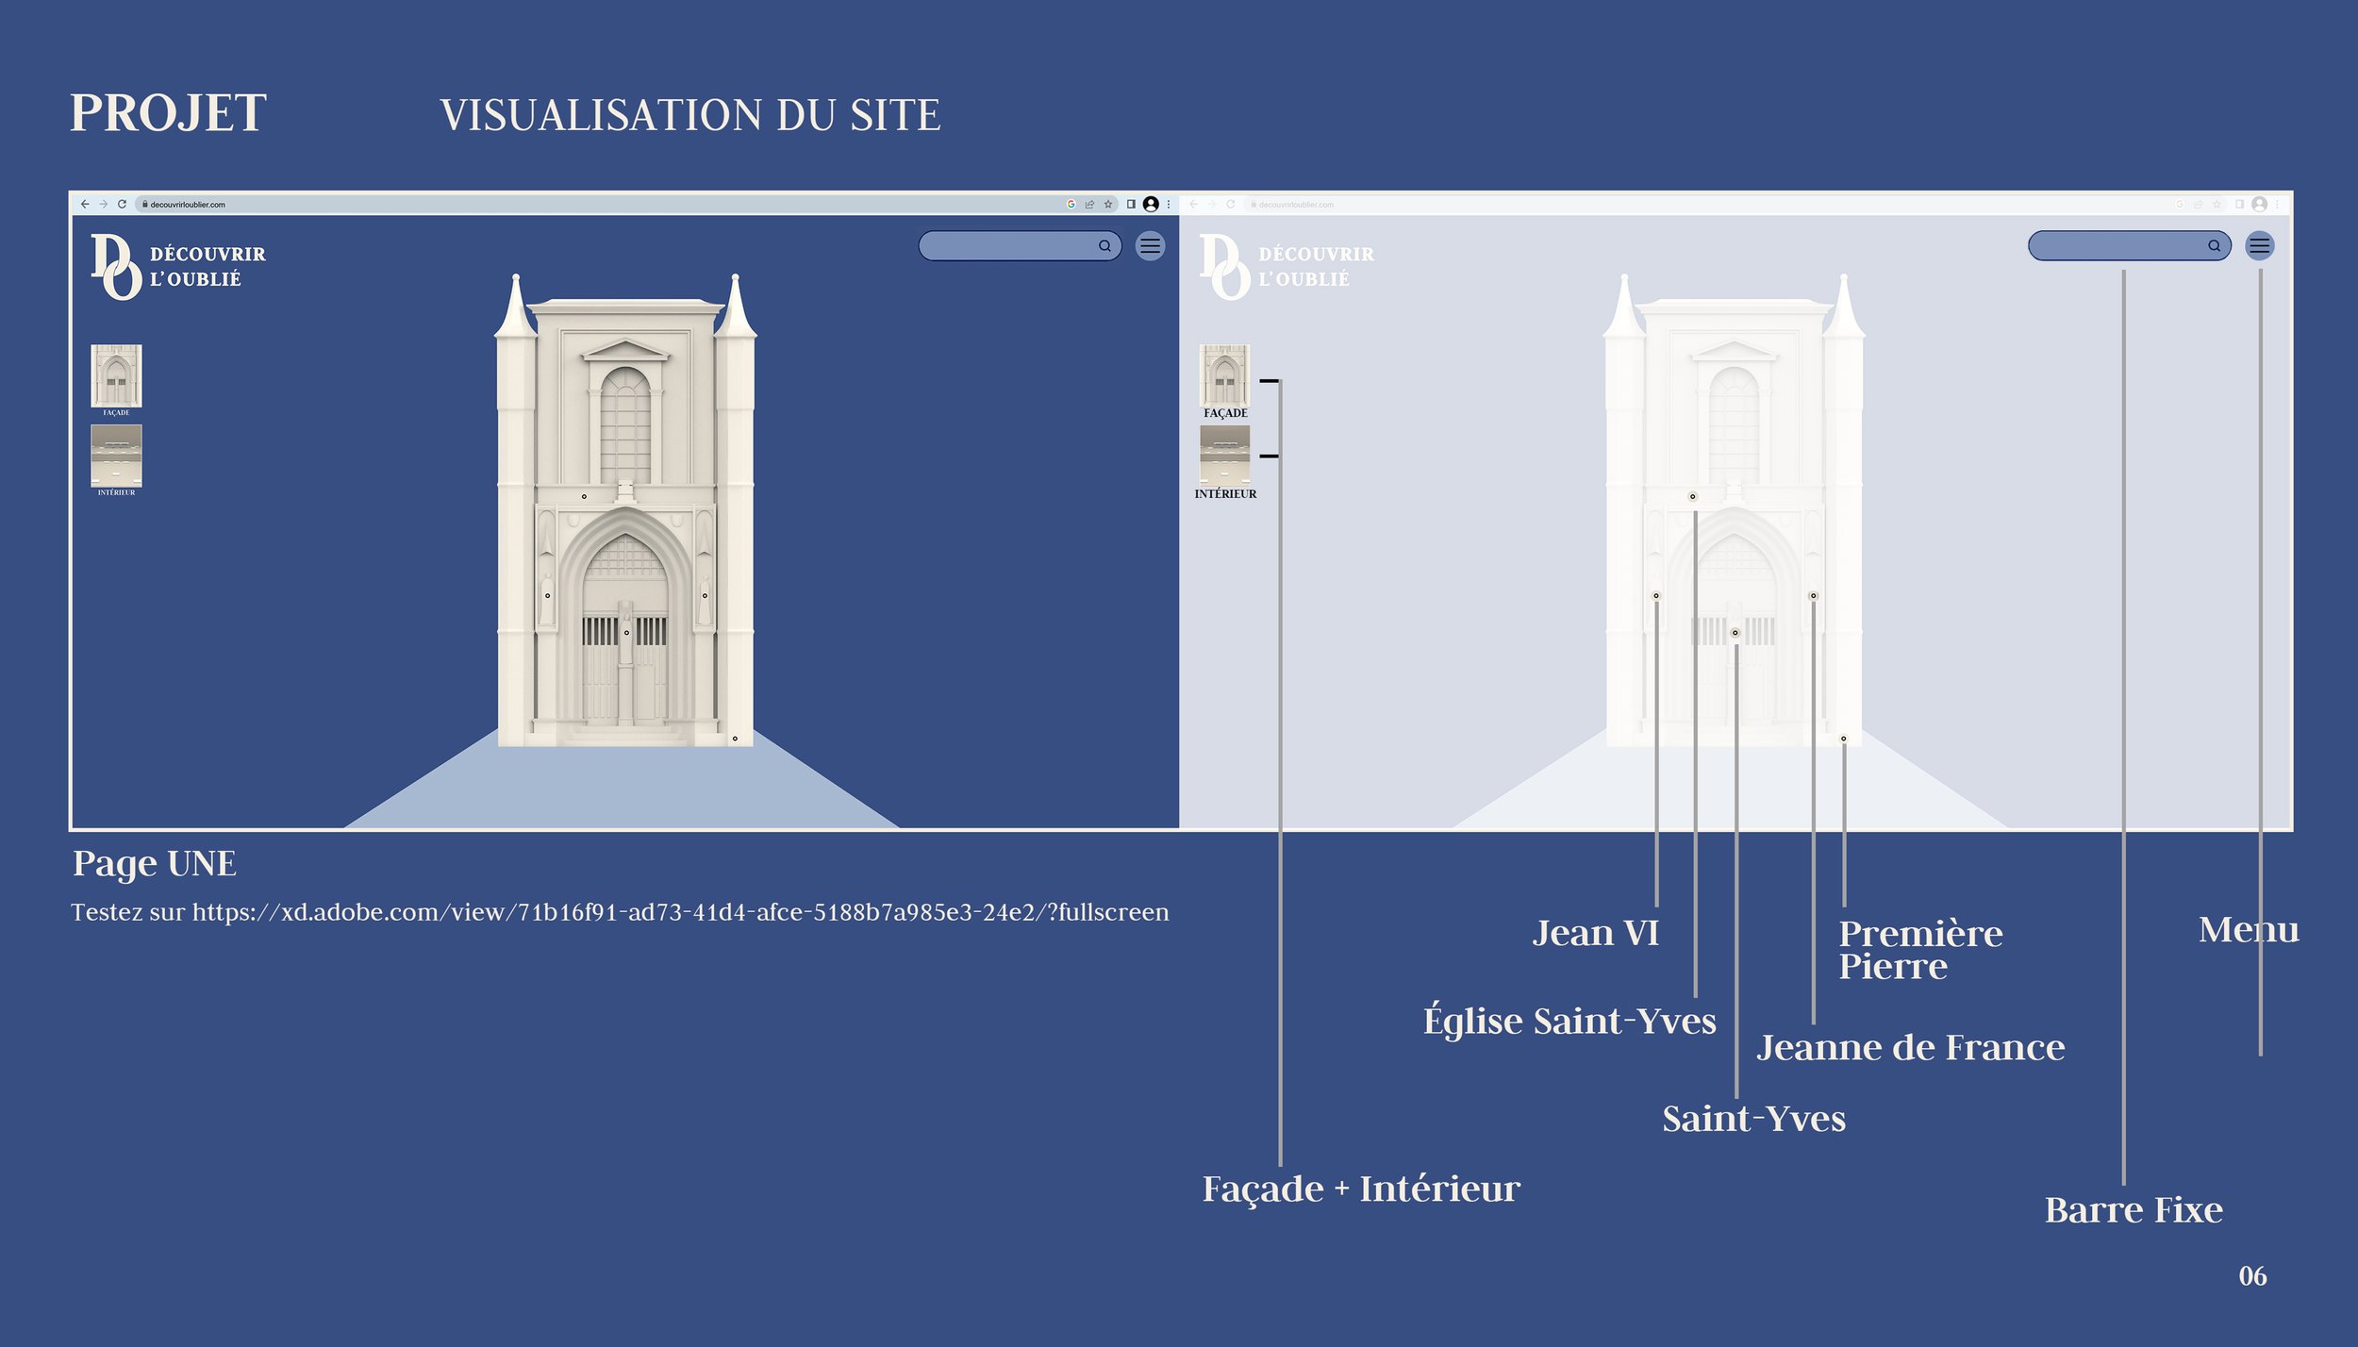The image size is (2358, 1347).
Task: Click Saint-Yves hotspot on light façade door
Action: pyautogui.click(x=1735, y=633)
